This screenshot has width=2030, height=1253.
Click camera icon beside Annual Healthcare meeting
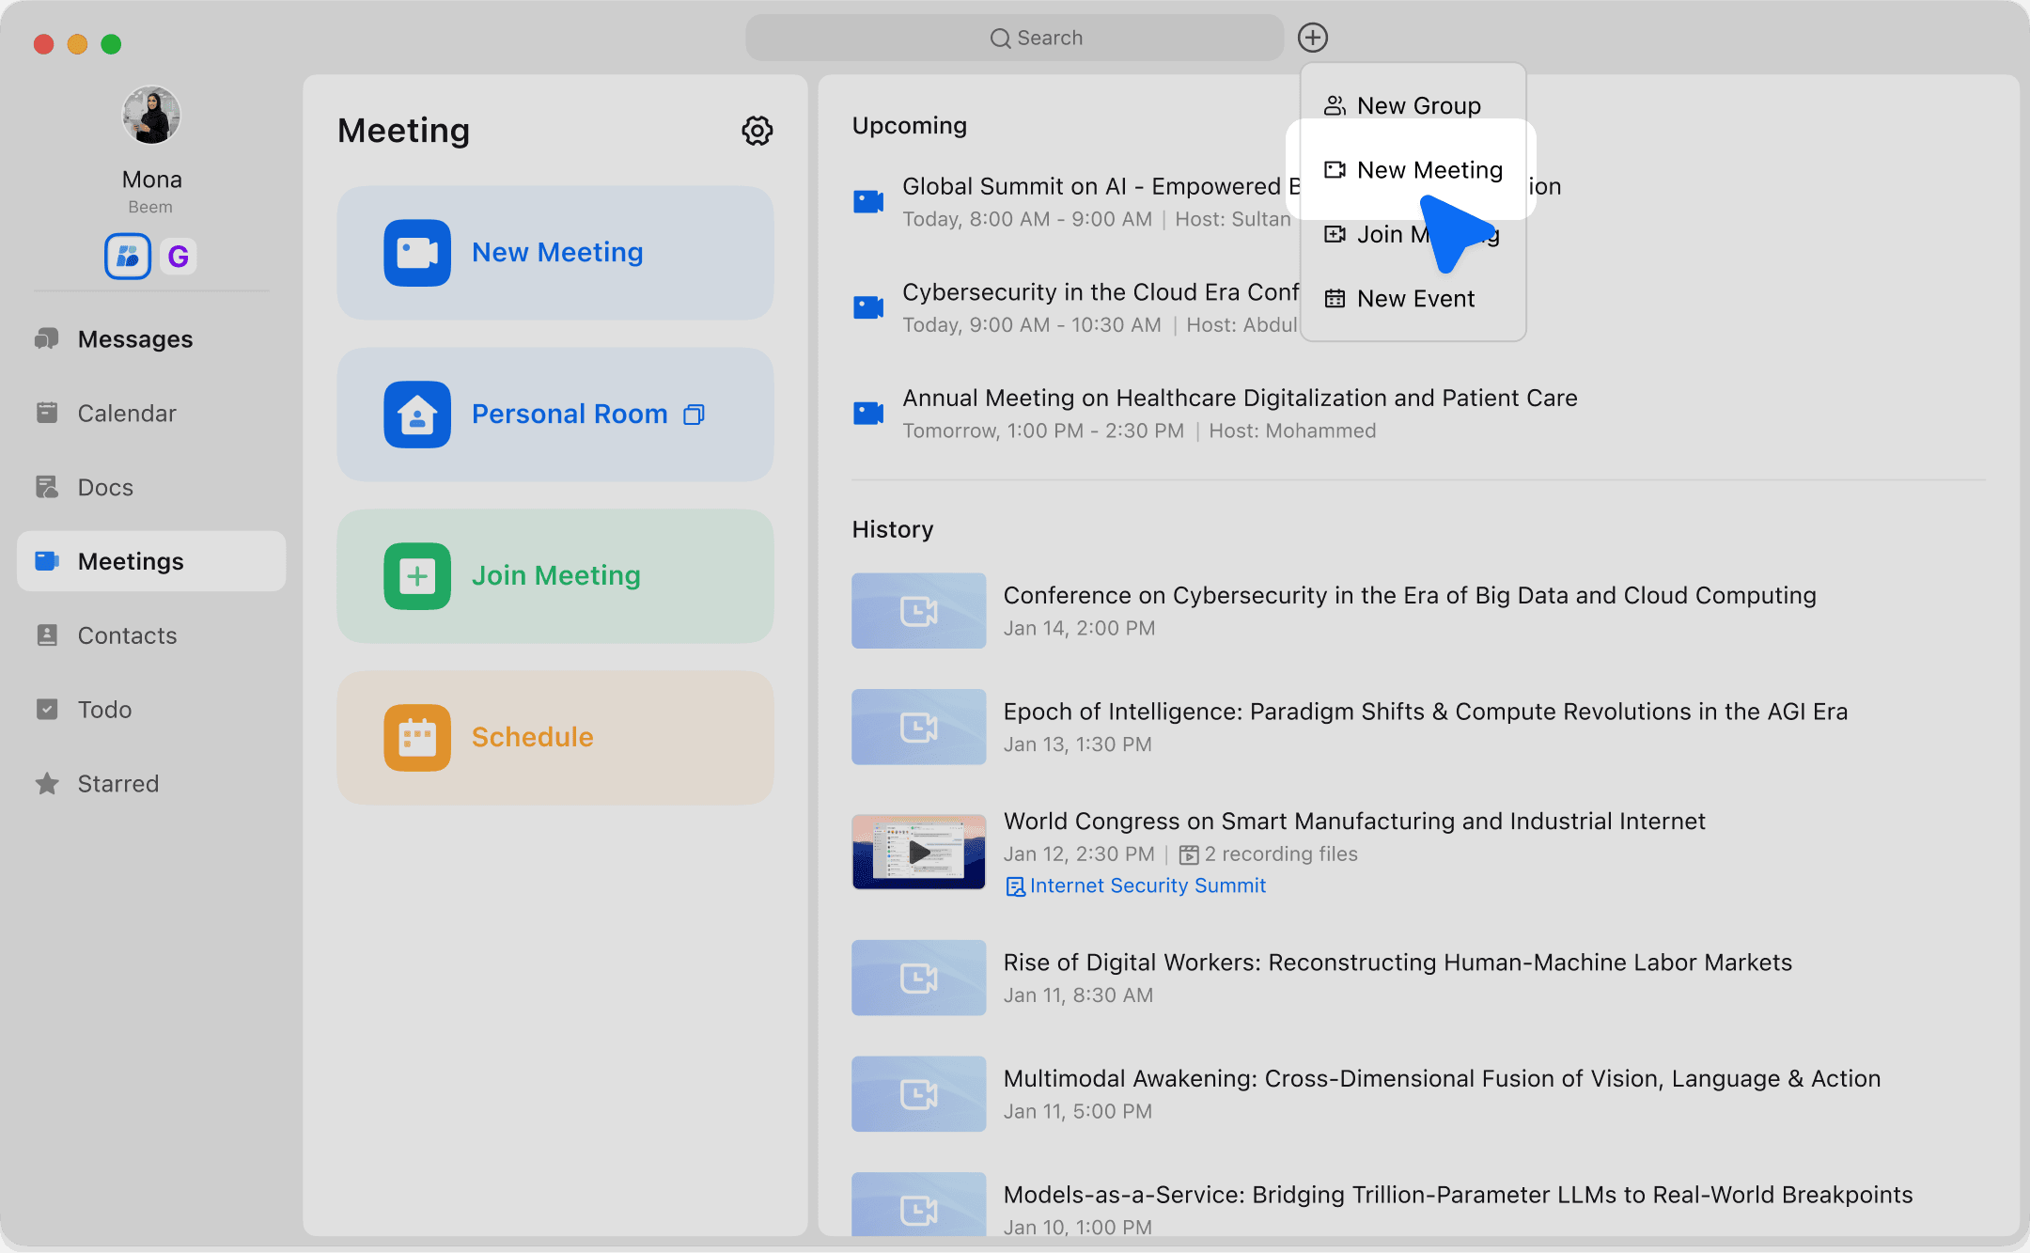(867, 413)
